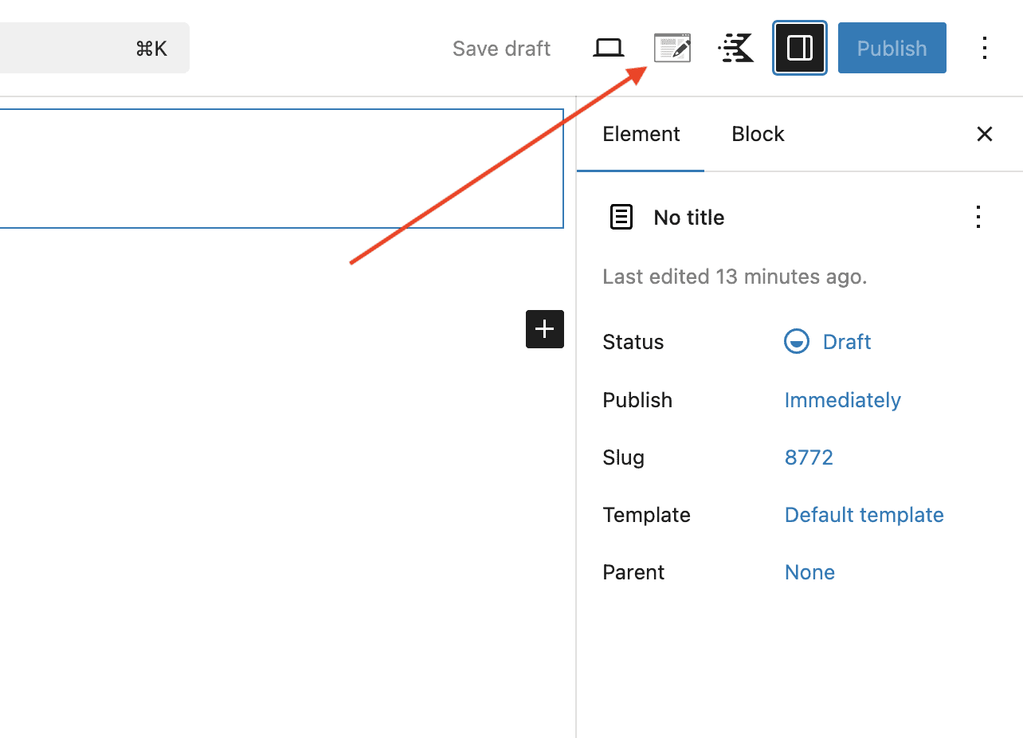Close the settings sidebar with X

click(985, 134)
